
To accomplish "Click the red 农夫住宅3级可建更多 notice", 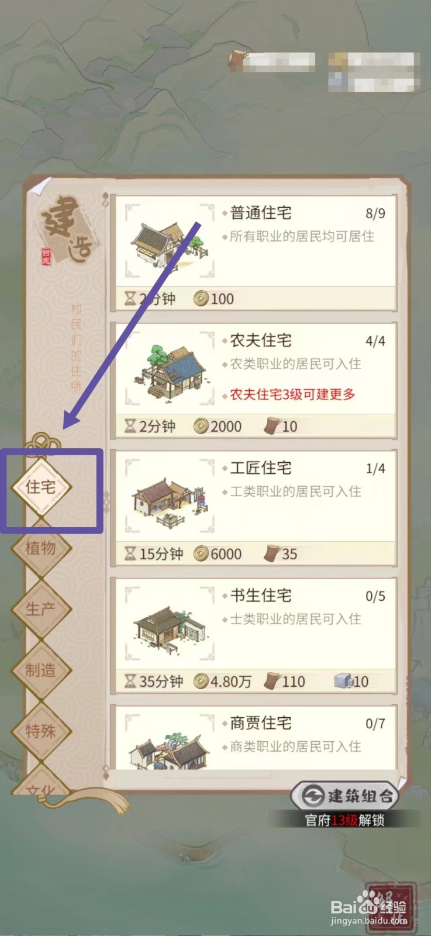I will [x=292, y=394].
